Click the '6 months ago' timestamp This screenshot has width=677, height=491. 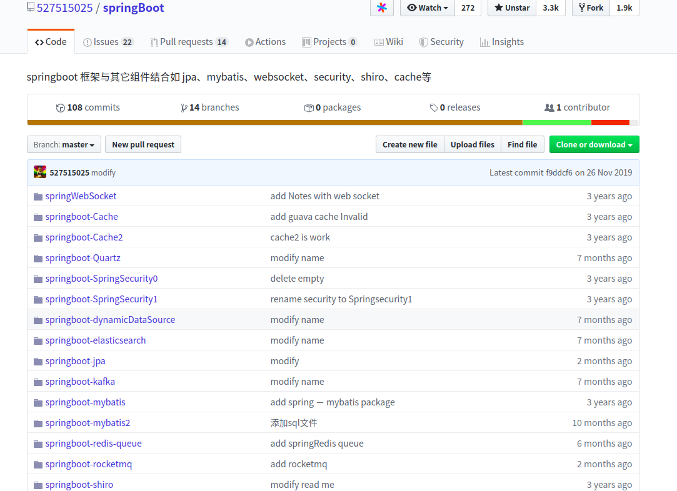604,443
